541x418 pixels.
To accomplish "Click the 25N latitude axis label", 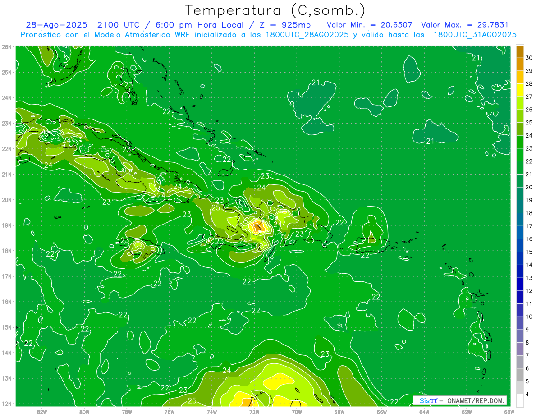I will (x=6, y=72).
